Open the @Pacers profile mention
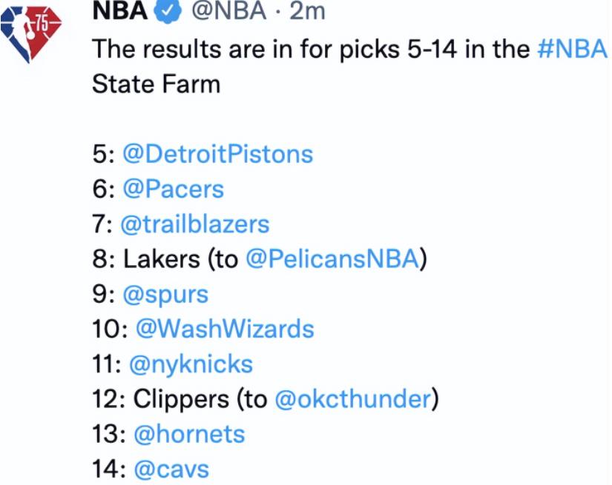Viewport: 612px width, 485px height. point(173,189)
